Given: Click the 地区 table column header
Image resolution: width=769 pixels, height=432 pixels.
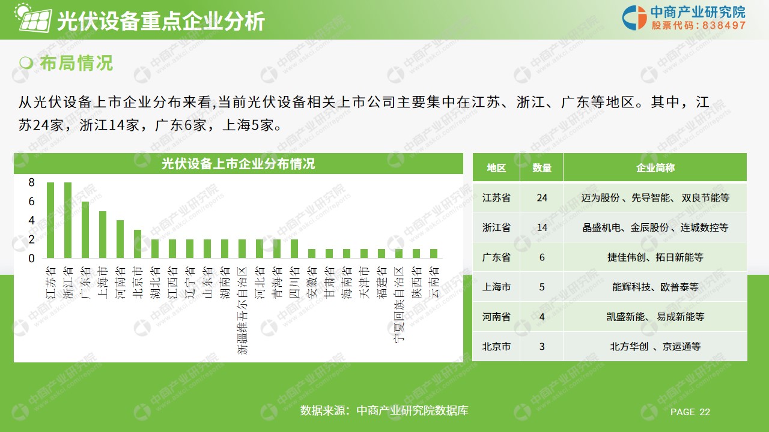Looking at the screenshot, I should (496, 168).
